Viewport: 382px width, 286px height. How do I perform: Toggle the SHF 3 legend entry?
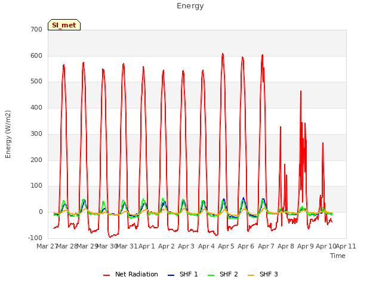(263, 274)
